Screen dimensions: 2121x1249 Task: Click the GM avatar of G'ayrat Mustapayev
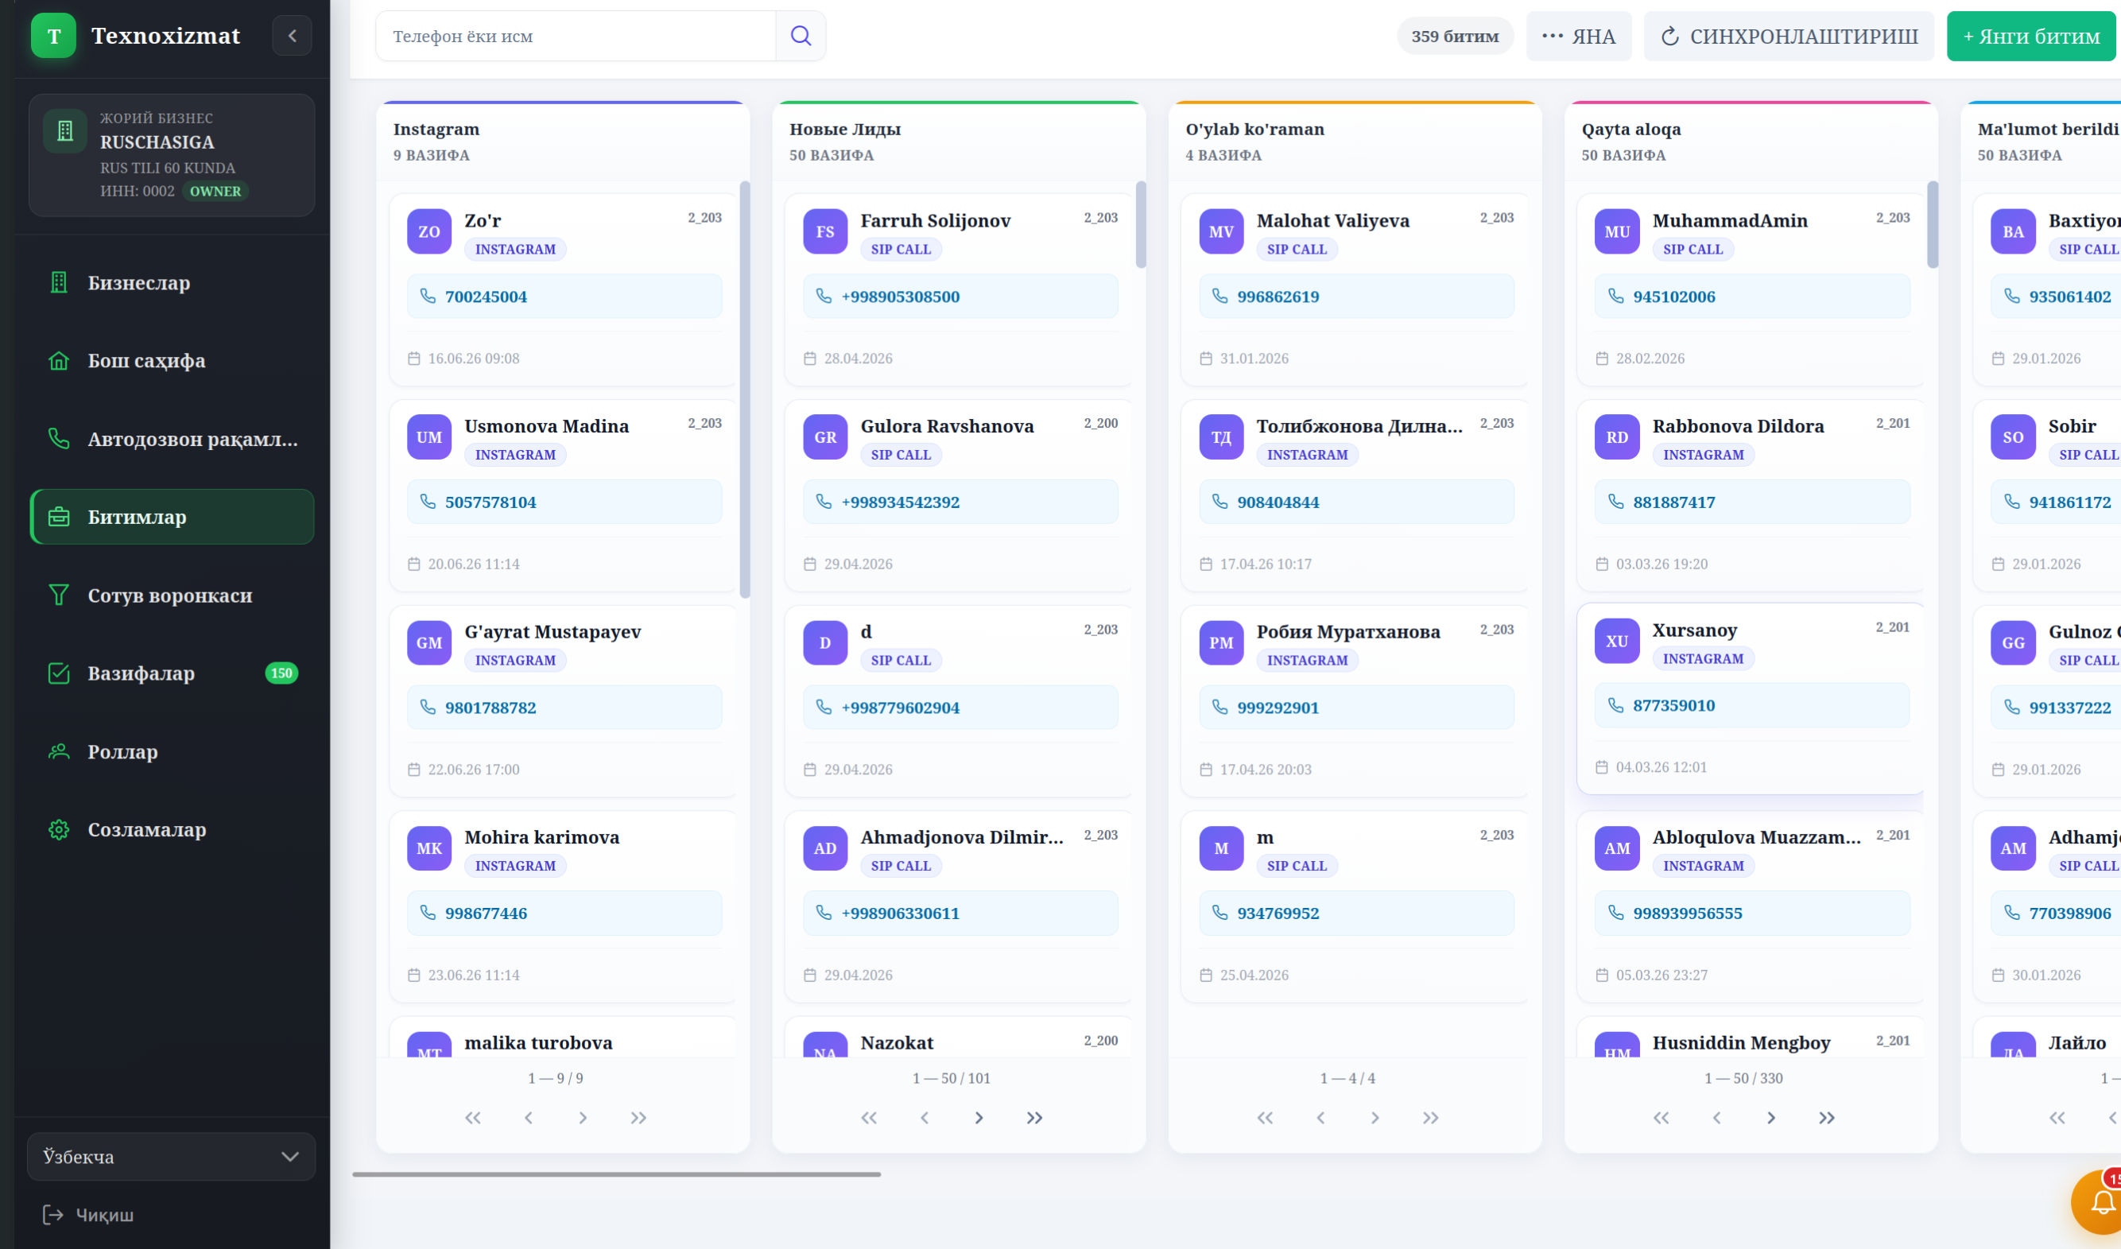coord(429,642)
